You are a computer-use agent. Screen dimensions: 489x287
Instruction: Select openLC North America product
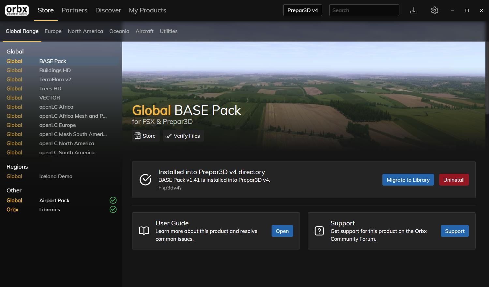click(x=61, y=143)
